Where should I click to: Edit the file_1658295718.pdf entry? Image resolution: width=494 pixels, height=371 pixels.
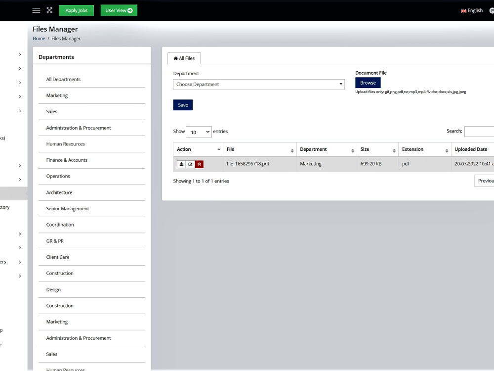tap(190, 164)
